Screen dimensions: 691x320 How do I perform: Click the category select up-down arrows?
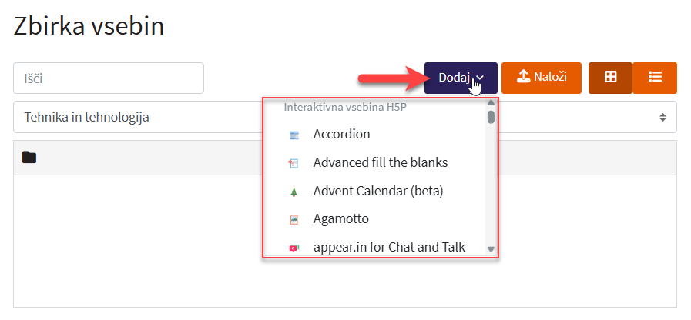point(662,118)
